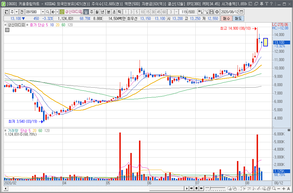Set interval to 60
This screenshot has width=293, height=193.
coord(164,12)
